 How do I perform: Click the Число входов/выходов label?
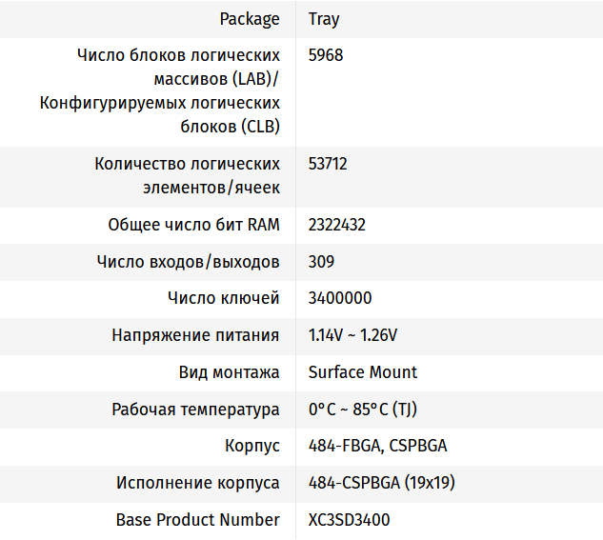[189, 262]
